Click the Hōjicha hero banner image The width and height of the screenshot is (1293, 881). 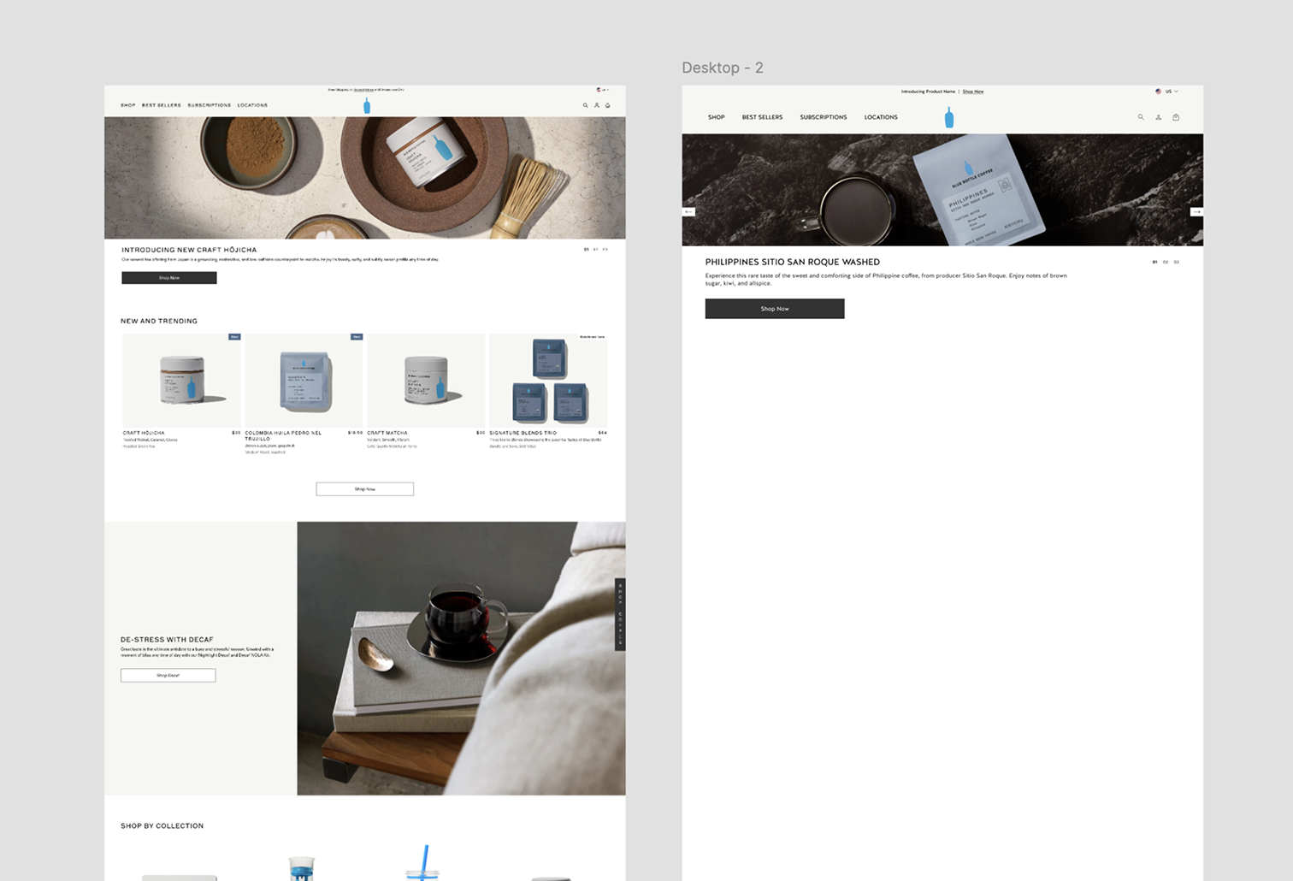click(x=365, y=178)
